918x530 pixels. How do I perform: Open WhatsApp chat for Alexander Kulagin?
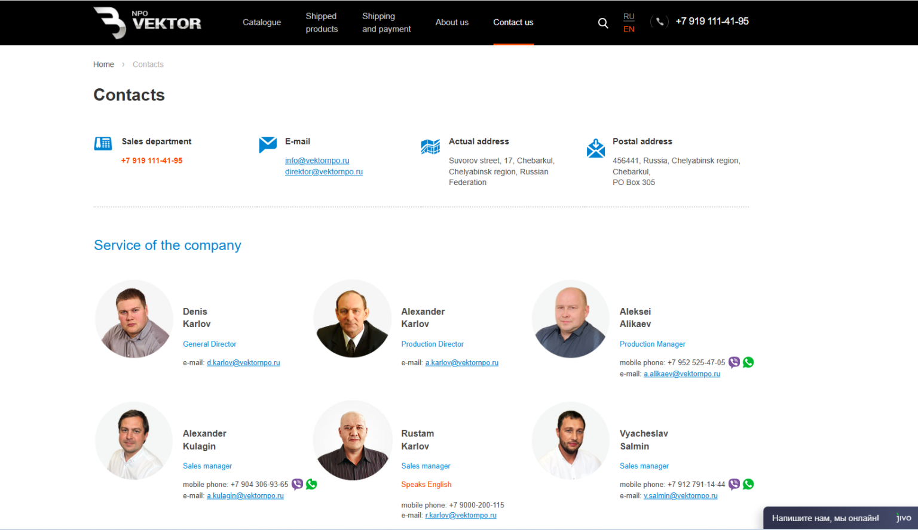coord(311,484)
